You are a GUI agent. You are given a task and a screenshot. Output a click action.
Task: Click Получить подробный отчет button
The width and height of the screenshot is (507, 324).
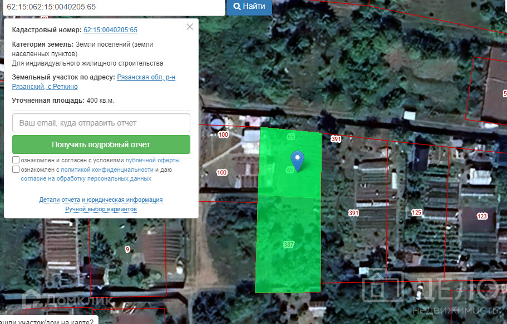(101, 144)
